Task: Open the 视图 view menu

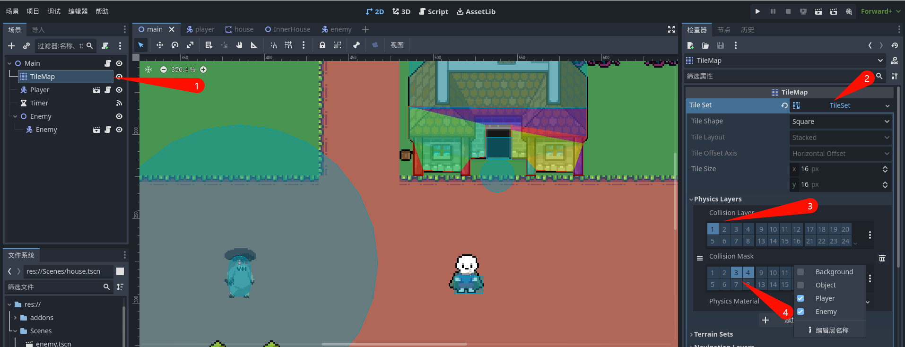Action: (397, 45)
